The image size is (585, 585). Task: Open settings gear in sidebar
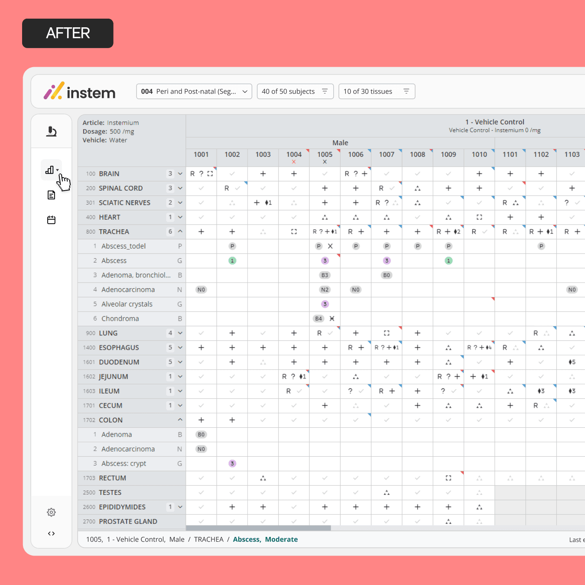tap(51, 512)
